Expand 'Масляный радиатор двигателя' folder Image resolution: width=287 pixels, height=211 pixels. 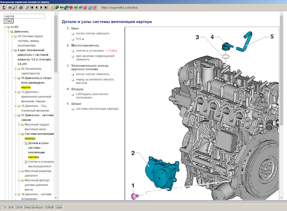pos(19,171)
